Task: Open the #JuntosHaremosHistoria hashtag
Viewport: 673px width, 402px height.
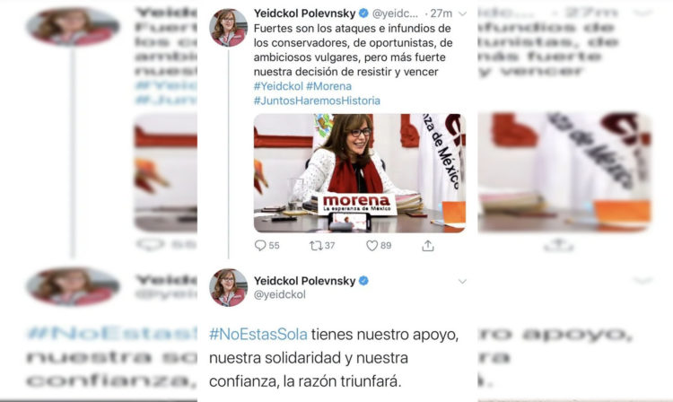Action: tap(317, 100)
